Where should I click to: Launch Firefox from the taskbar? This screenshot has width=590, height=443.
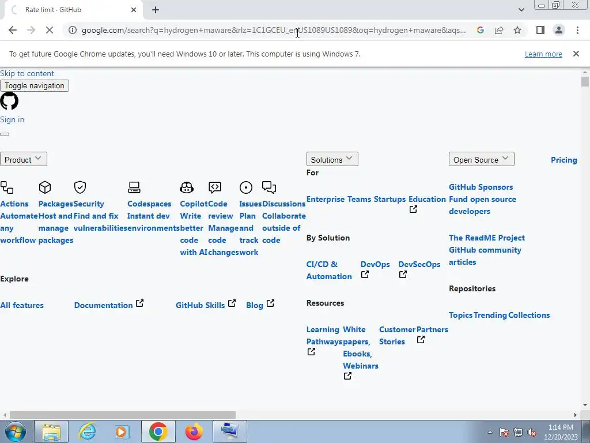194,431
